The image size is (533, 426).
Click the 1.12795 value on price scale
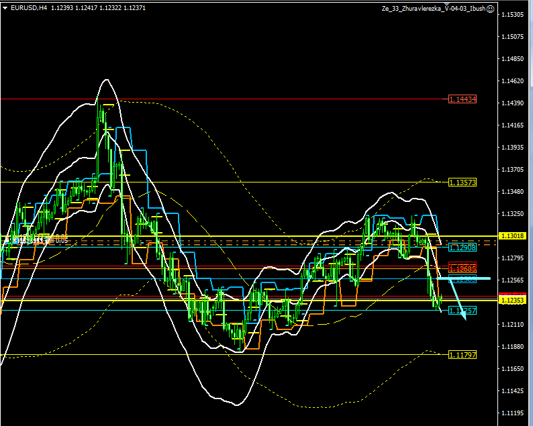(x=513, y=258)
